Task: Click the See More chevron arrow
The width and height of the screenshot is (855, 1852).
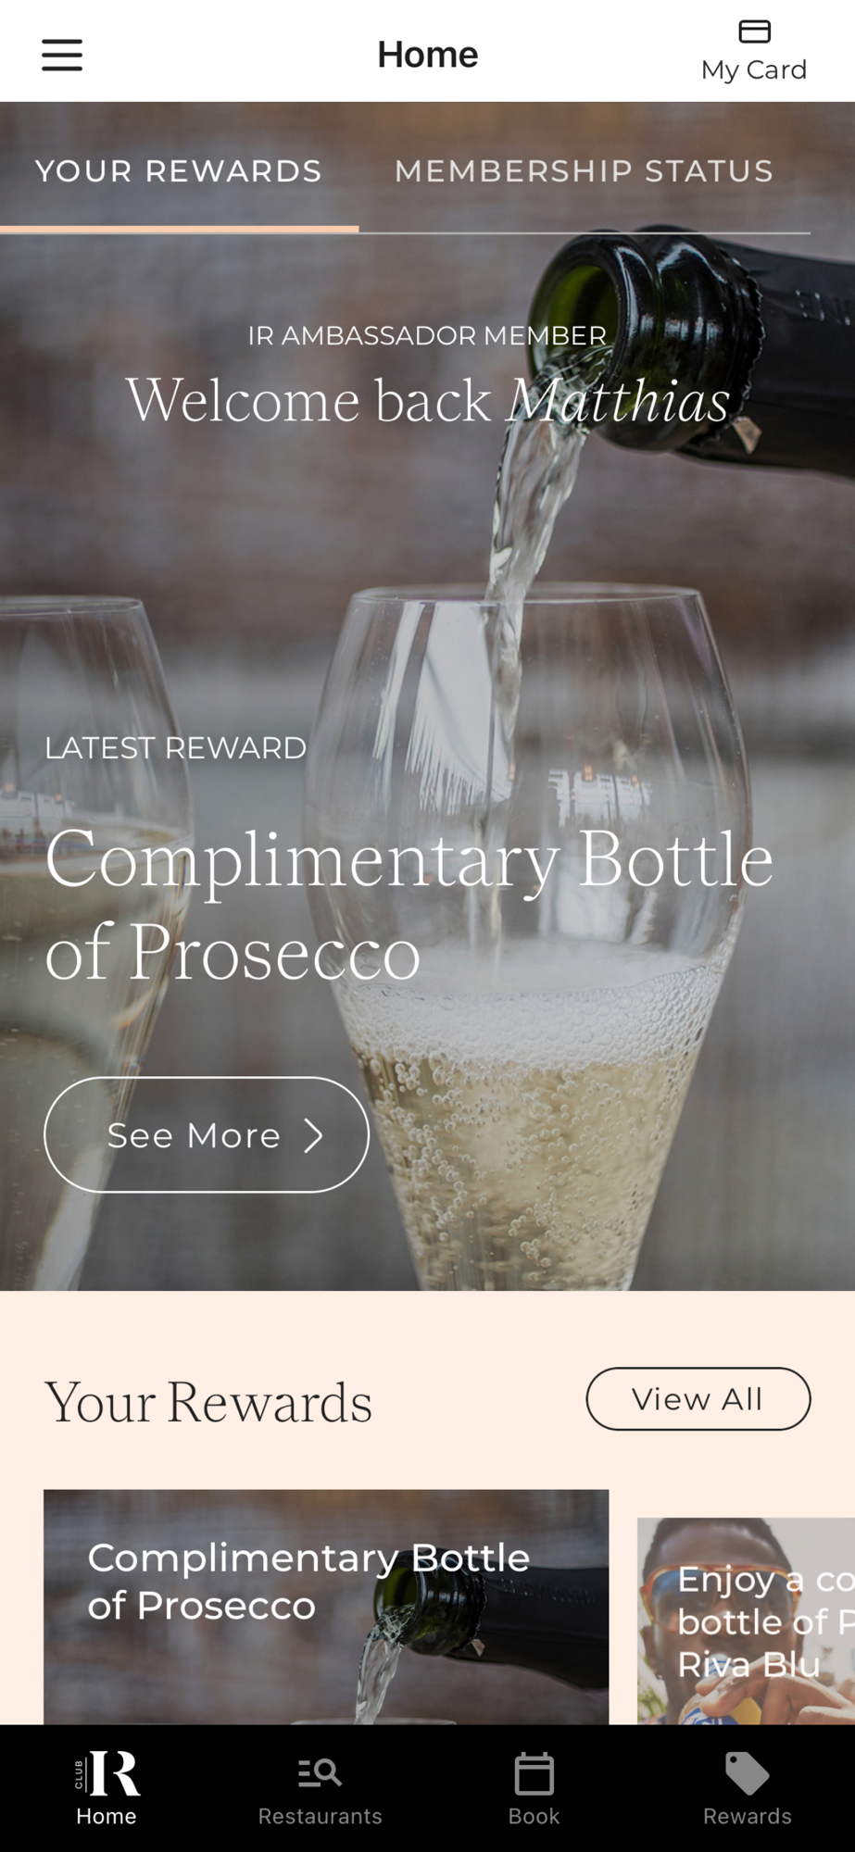Action: tap(314, 1135)
